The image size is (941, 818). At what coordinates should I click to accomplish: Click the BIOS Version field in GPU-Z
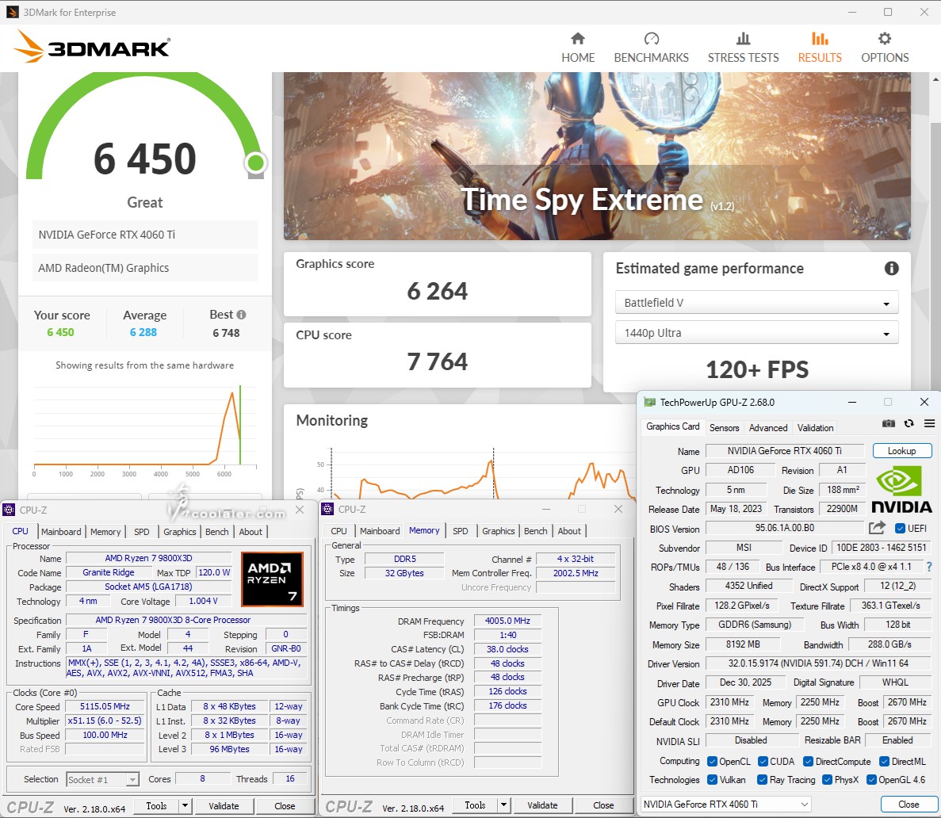(x=784, y=528)
